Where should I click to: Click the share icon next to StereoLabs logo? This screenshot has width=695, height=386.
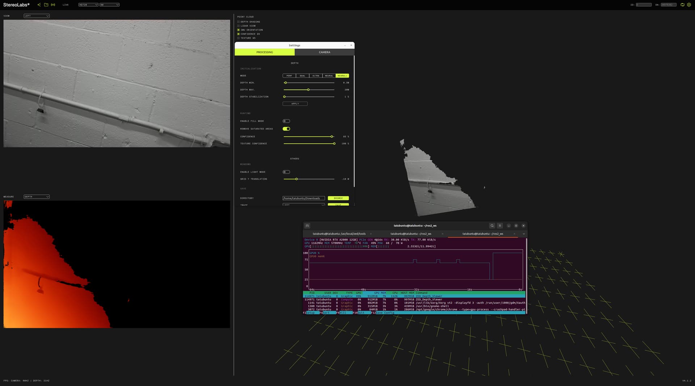coord(39,5)
